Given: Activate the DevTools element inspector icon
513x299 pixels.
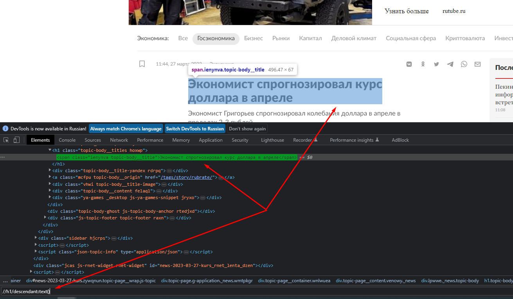Looking at the screenshot, I should [6, 140].
